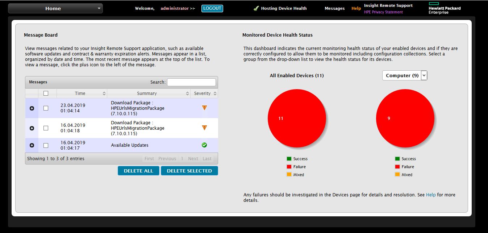Click the LOGOUT button
This screenshot has width=488, height=233.
coord(212,8)
